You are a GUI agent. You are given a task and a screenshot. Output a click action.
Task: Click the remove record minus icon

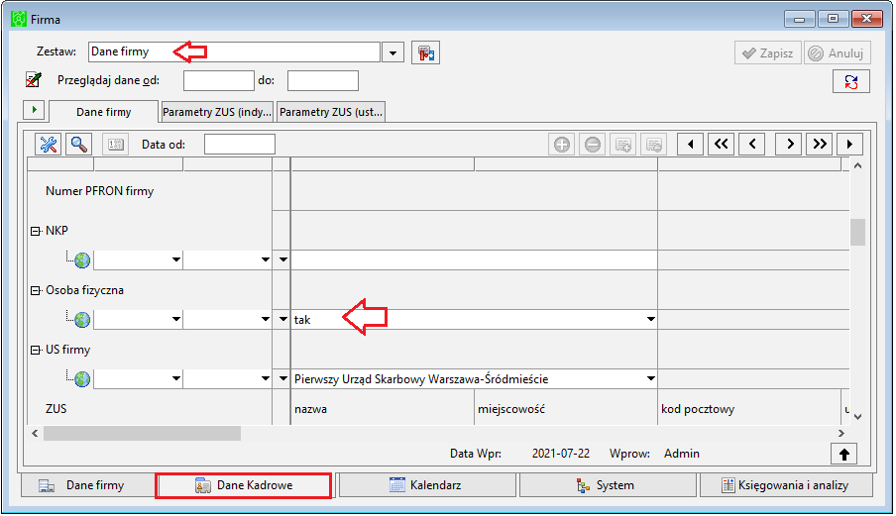pos(593,145)
